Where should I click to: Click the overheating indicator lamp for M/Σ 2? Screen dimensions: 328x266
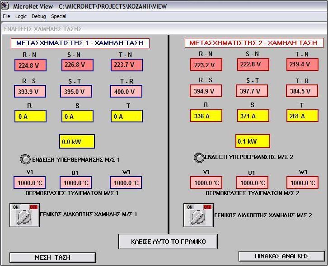pyautogui.click(x=199, y=158)
